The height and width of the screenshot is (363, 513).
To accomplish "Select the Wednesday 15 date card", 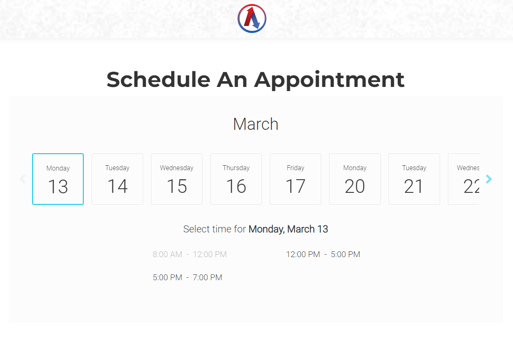I will click(176, 179).
